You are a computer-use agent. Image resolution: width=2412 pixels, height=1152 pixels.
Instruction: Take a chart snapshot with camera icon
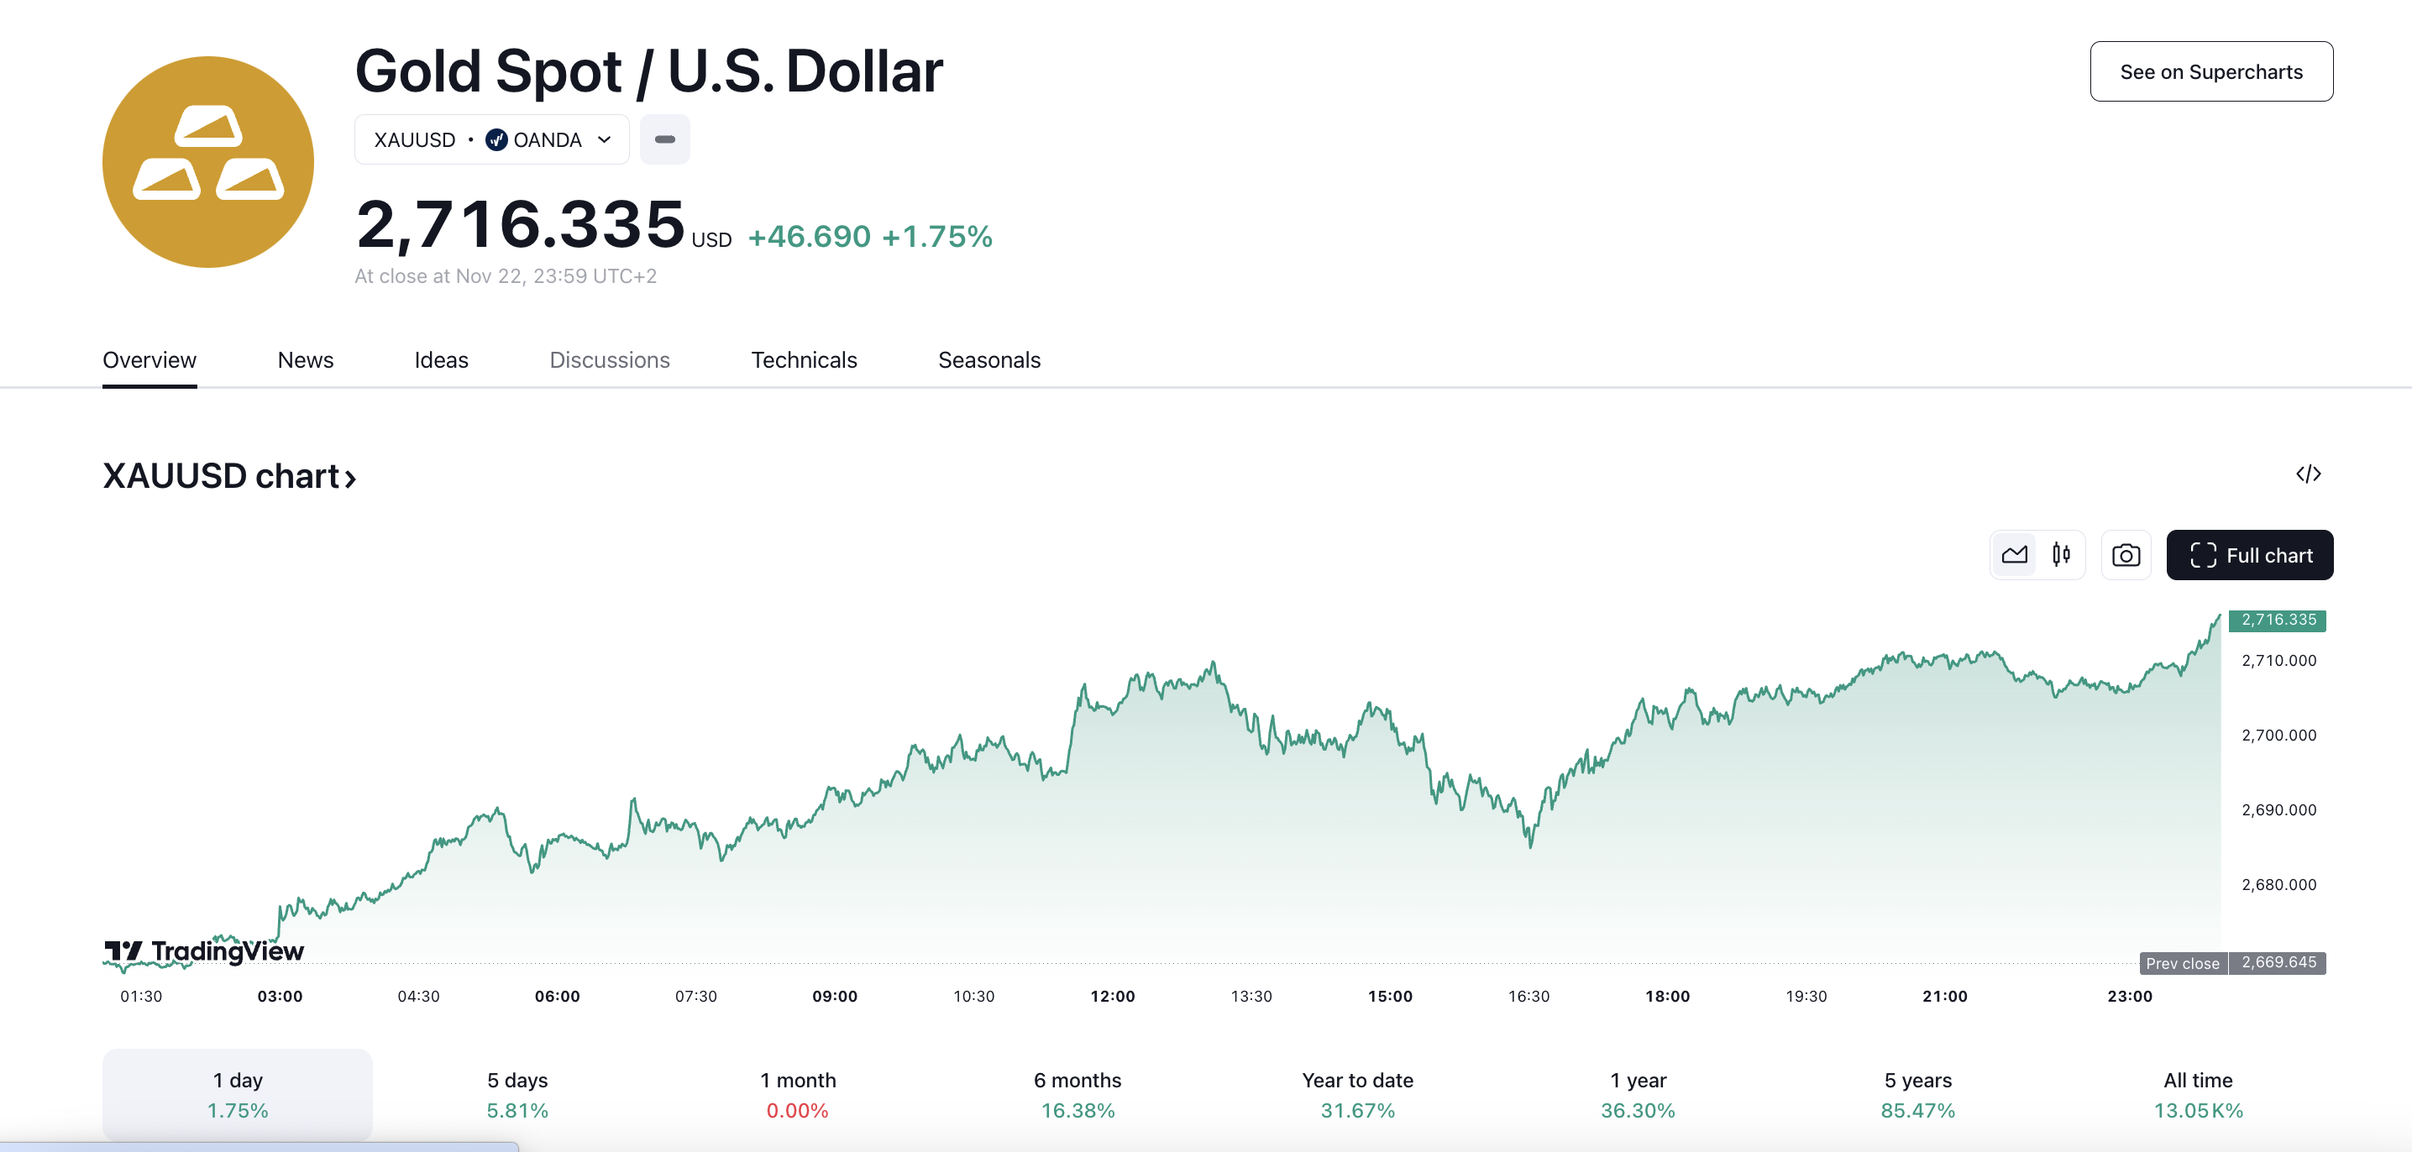point(2126,555)
